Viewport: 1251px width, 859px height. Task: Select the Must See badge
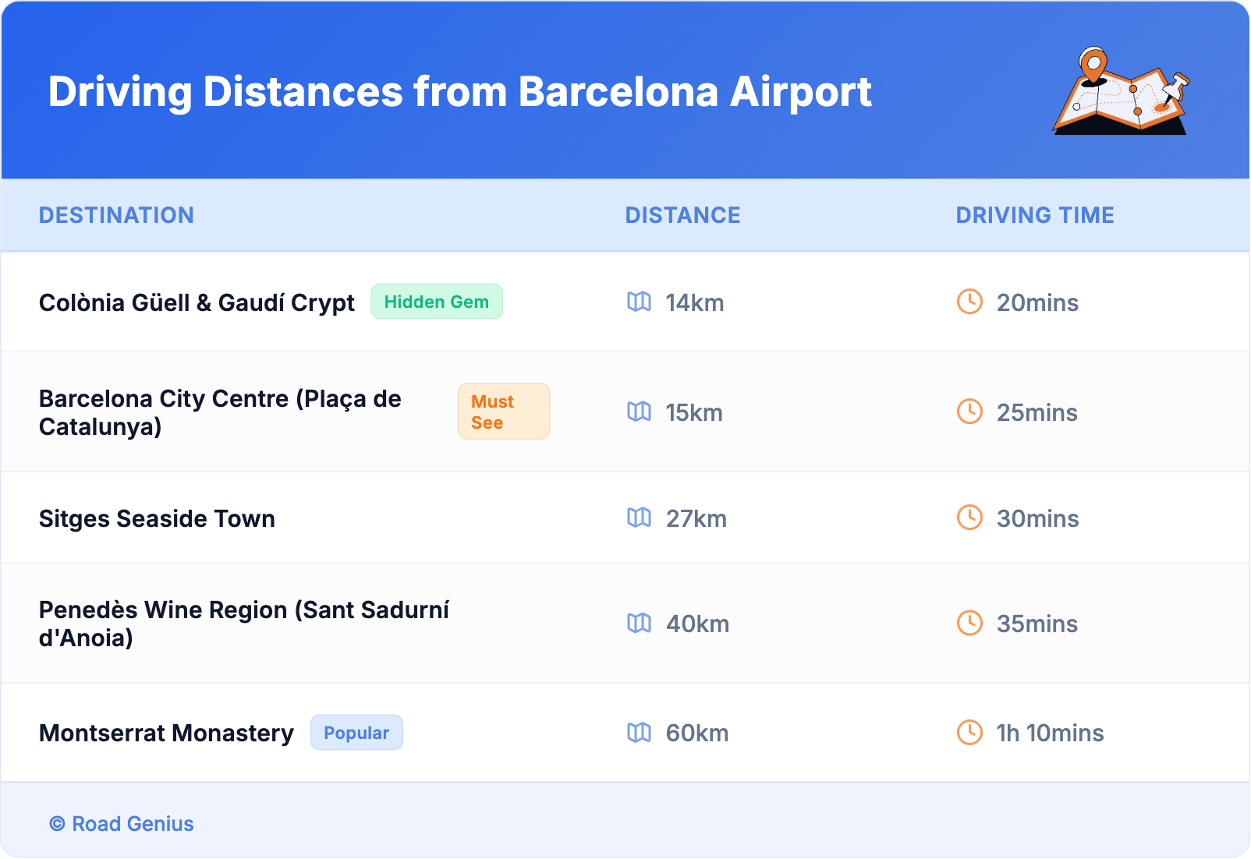tap(503, 412)
